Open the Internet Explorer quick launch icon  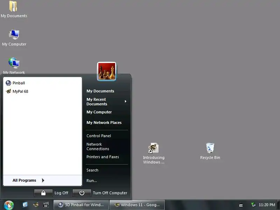25,205
